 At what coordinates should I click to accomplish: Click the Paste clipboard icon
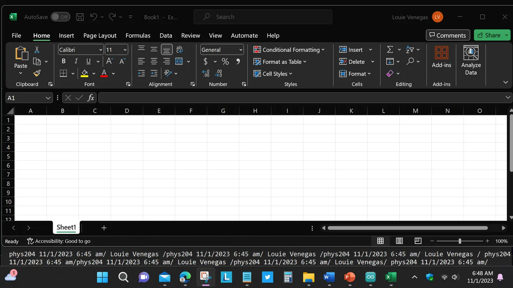point(21,53)
